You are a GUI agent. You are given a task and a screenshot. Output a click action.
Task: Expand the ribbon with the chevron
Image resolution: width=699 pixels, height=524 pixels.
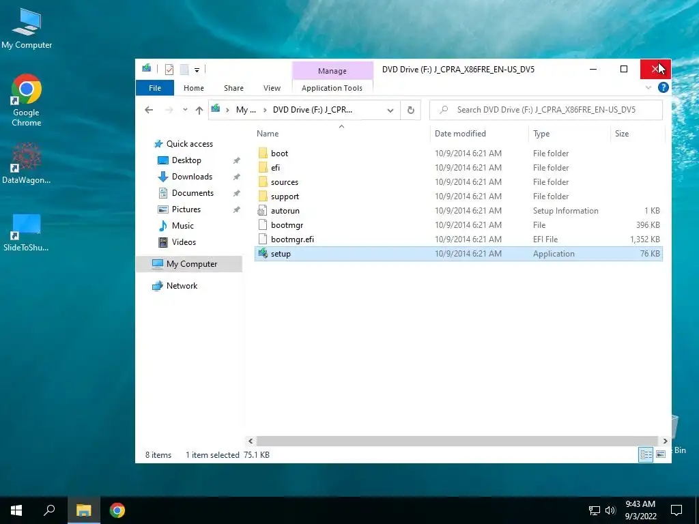(x=648, y=88)
